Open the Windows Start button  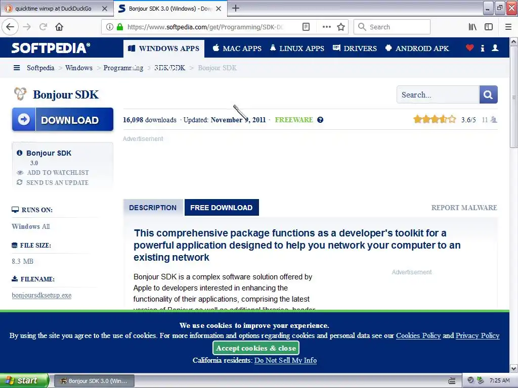pos(24,380)
